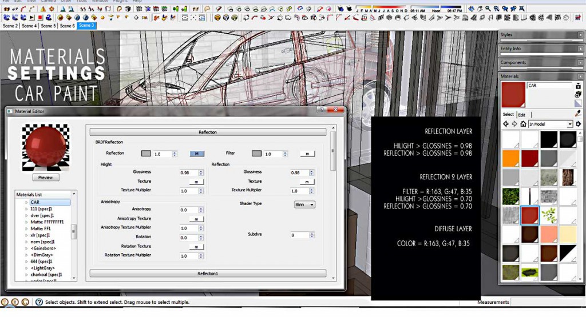The image size is (586, 317).
Task: Click the play arrow toolbar icon
Action: 32,18
